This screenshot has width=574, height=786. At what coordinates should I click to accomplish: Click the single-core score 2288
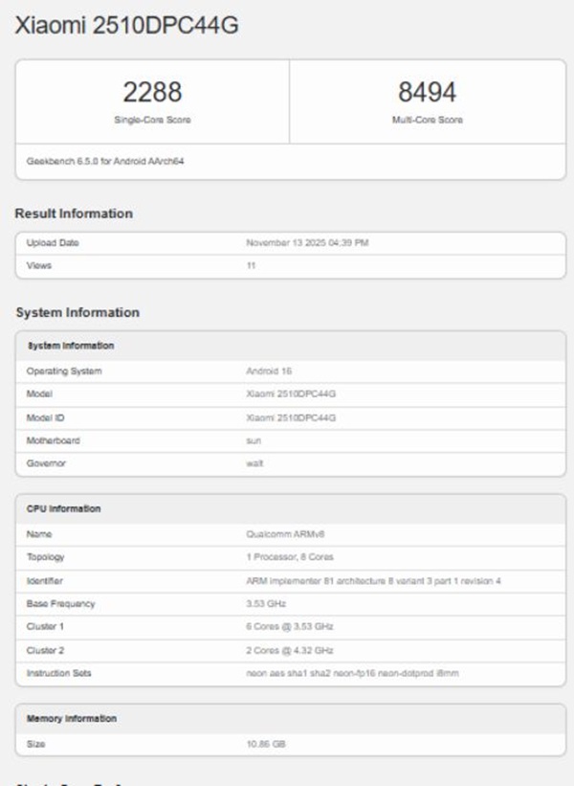click(152, 93)
